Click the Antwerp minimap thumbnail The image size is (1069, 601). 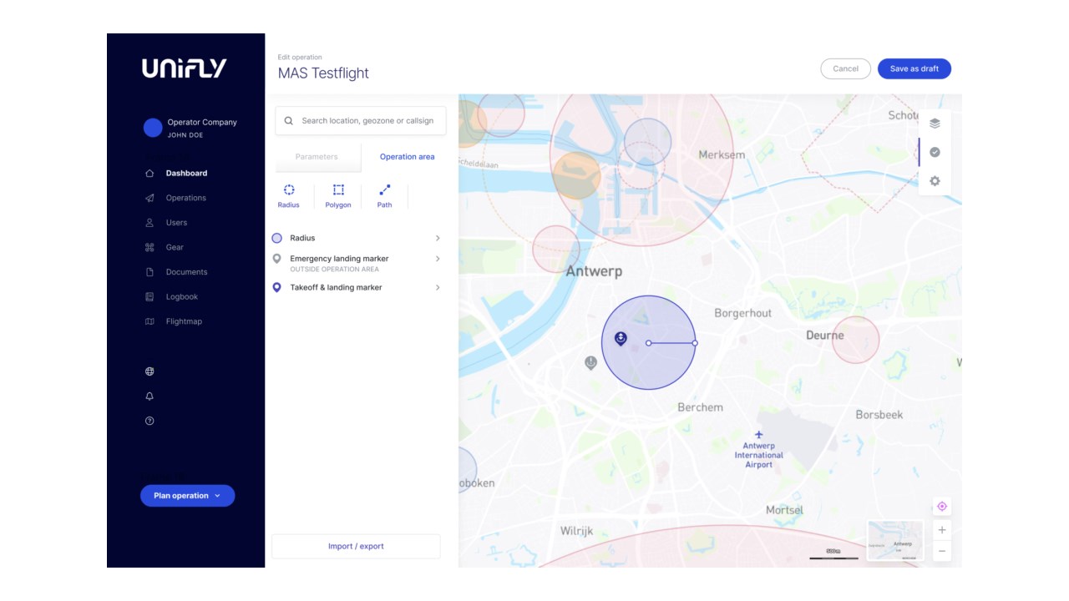click(x=895, y=540)
